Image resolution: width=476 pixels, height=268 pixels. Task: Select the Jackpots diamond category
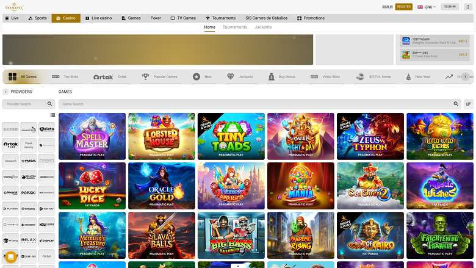pos(240,77)
